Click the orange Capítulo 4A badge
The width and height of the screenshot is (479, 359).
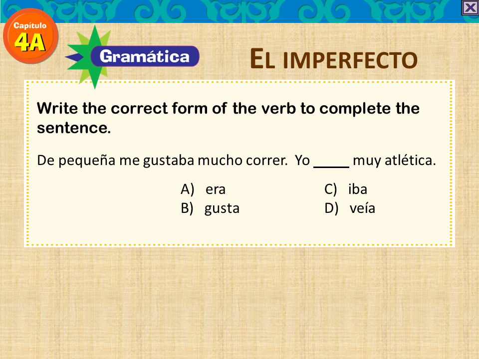(30, 36)
